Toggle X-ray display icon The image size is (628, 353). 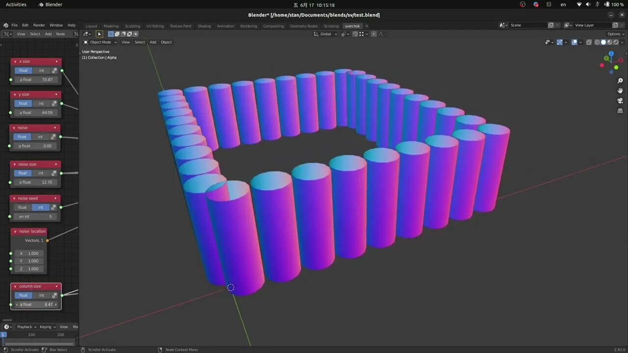tap(589, 42)
